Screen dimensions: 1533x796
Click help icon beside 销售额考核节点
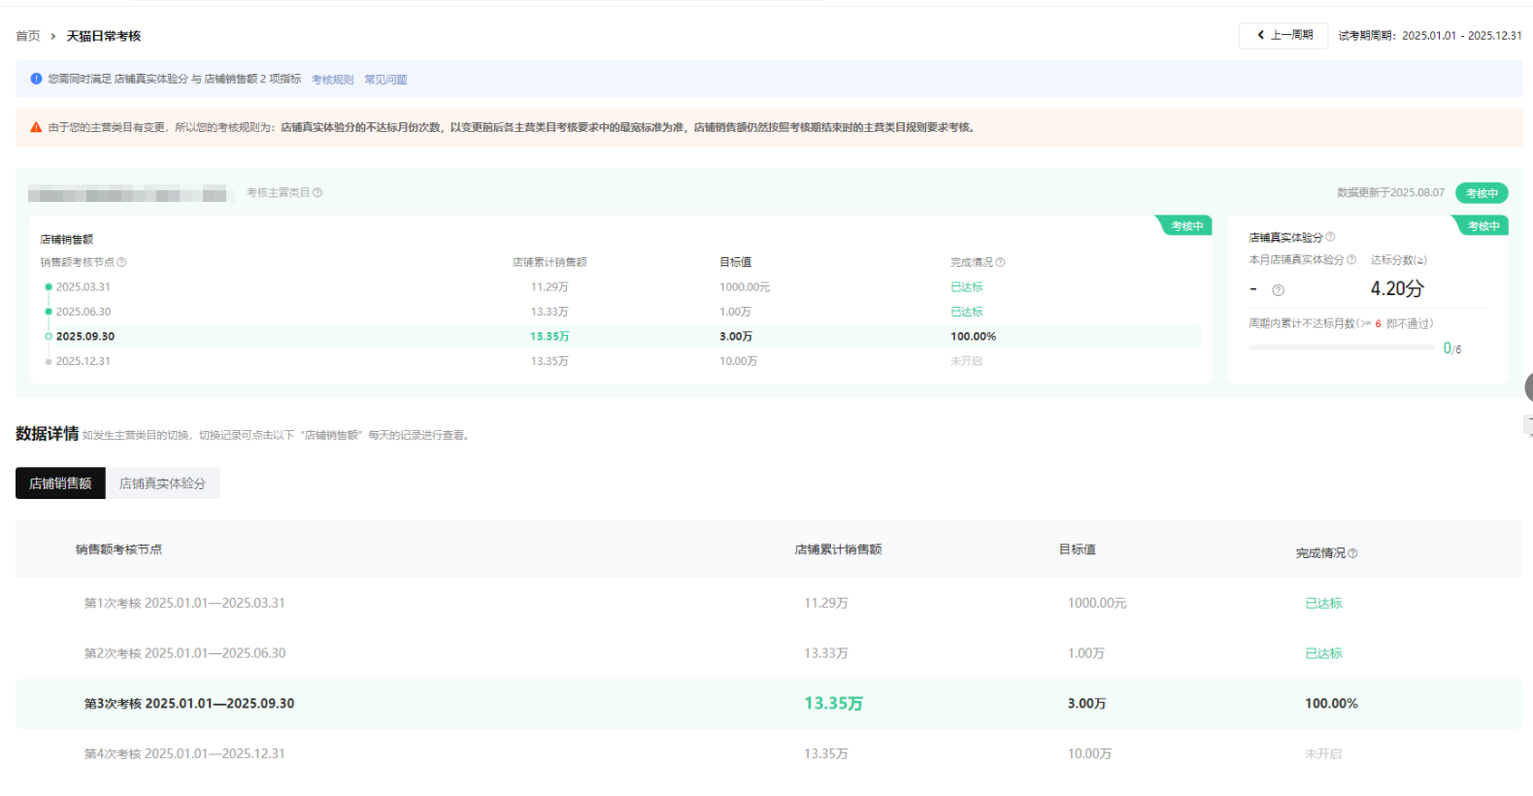coord(121,262)
